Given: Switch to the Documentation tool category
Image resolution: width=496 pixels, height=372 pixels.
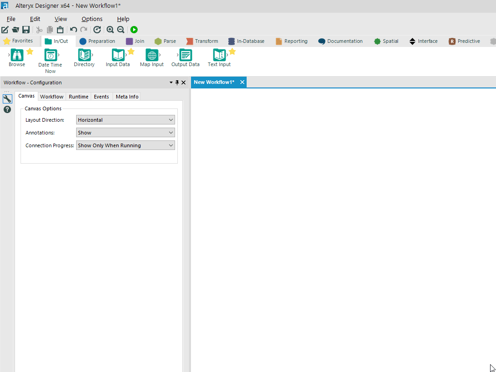Looking at the screenshot, I should click(341, 41).
